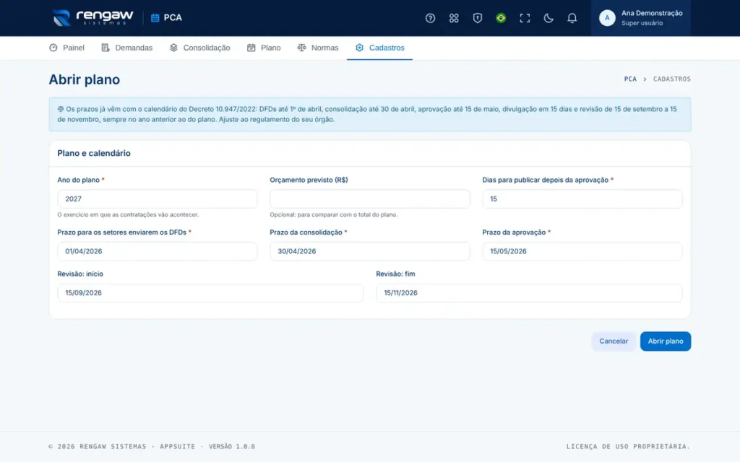The height and width of the screenshot is (462, 740).
Task: Click the Demandas document icon
Action: tap(106, 48)
